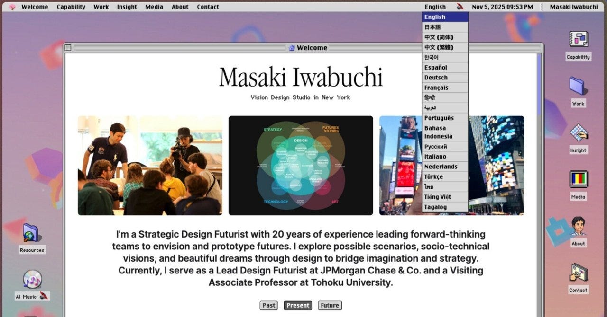Switch to the Future view

pyautogui.click(x=330, y=305)
